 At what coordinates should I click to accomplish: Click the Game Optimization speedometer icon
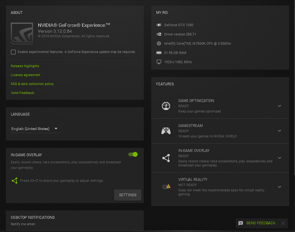[x=166, y=106]
